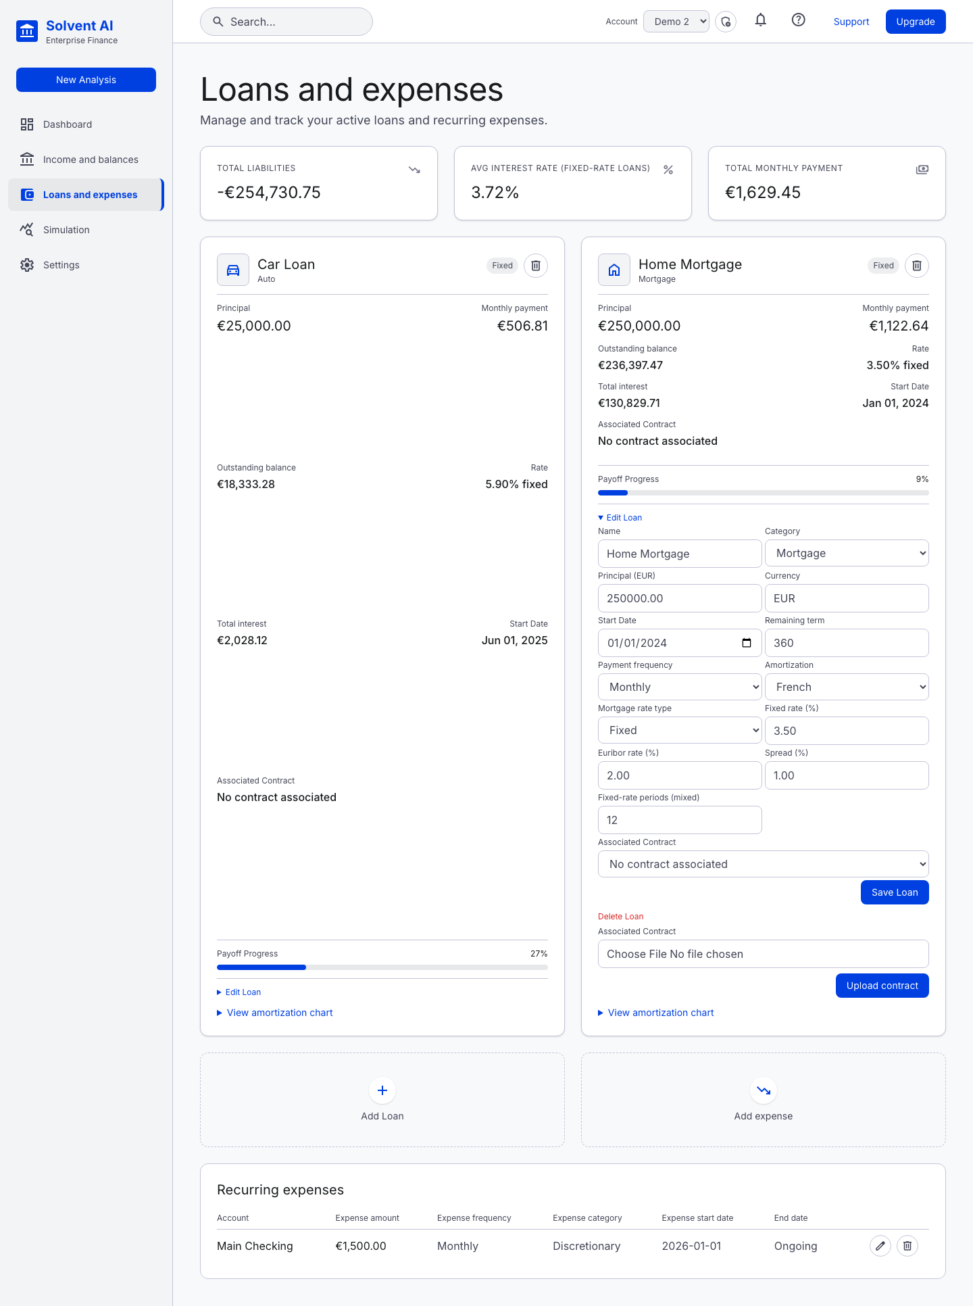973x1306 pixels.
Task: Collapse Edit Loan on Home Mortgage card
Action: (x=620, y=518)
